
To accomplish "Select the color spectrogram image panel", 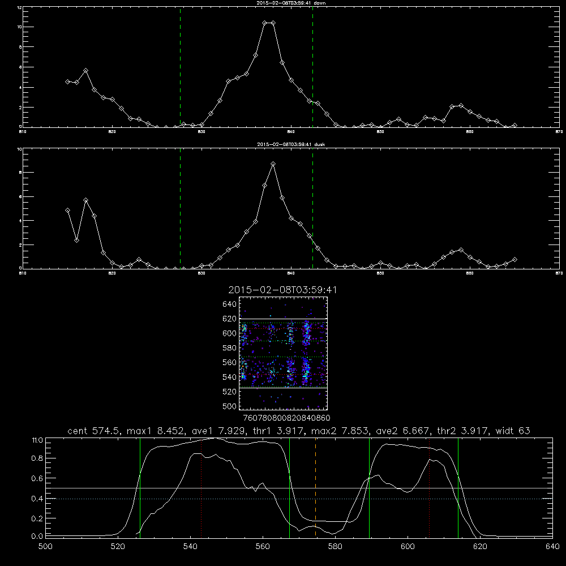I will 283,353.
